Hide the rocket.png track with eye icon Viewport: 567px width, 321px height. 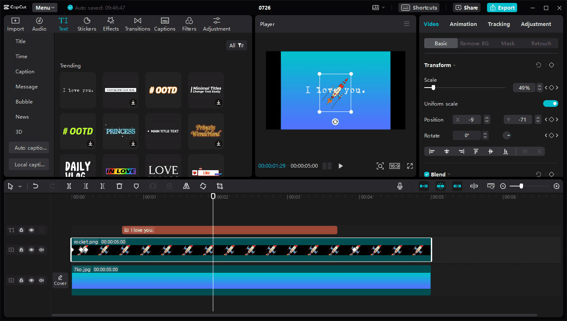tap(31, 250)
